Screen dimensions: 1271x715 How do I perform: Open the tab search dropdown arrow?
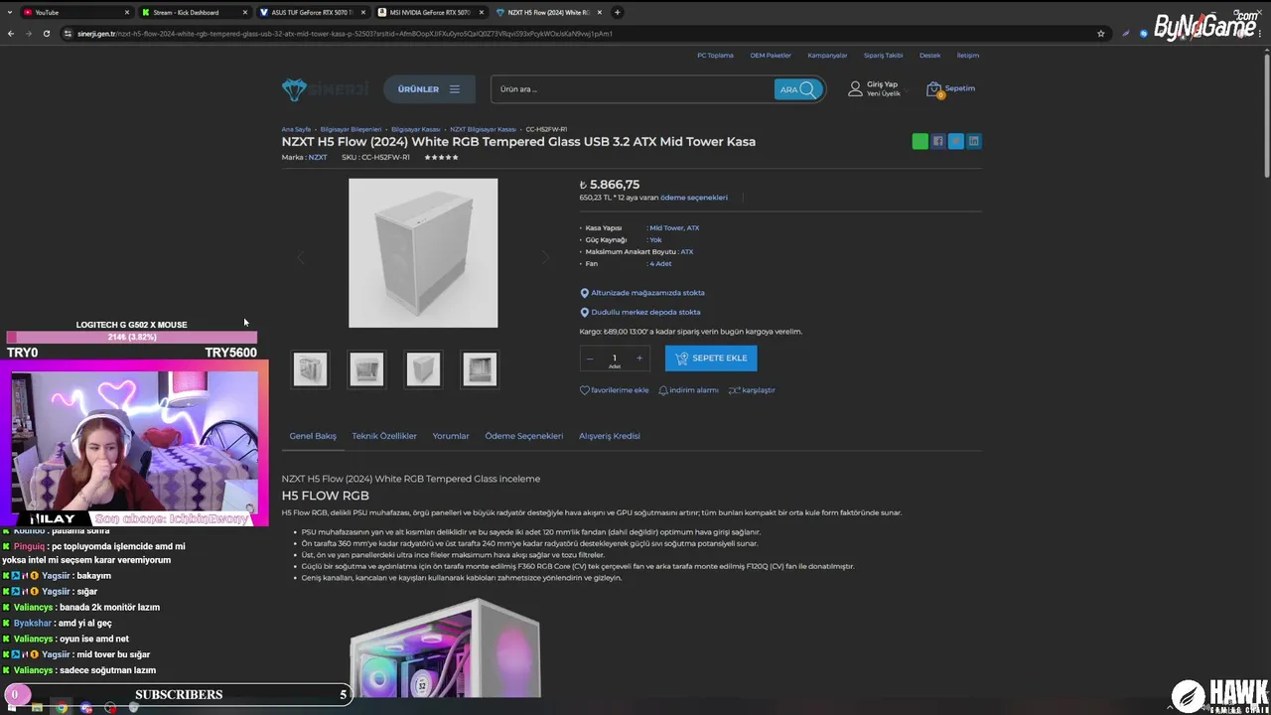pos(8,12)
